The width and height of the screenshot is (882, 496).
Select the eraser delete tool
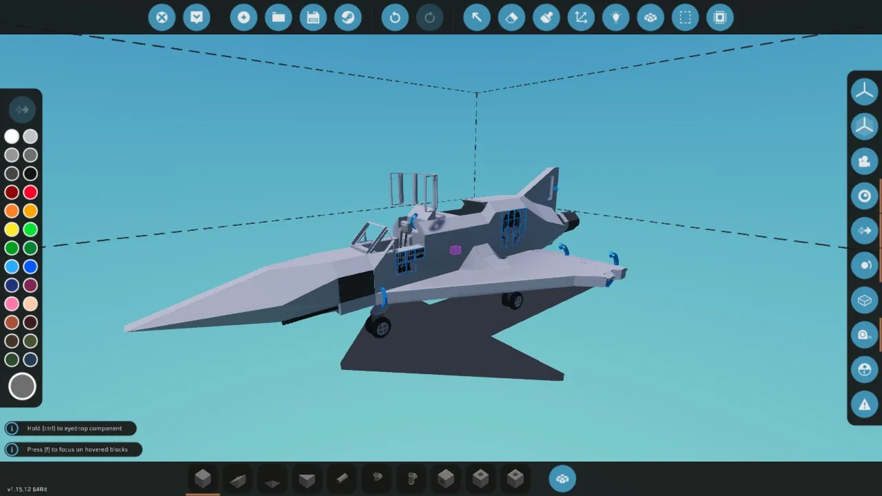(511, 17)
